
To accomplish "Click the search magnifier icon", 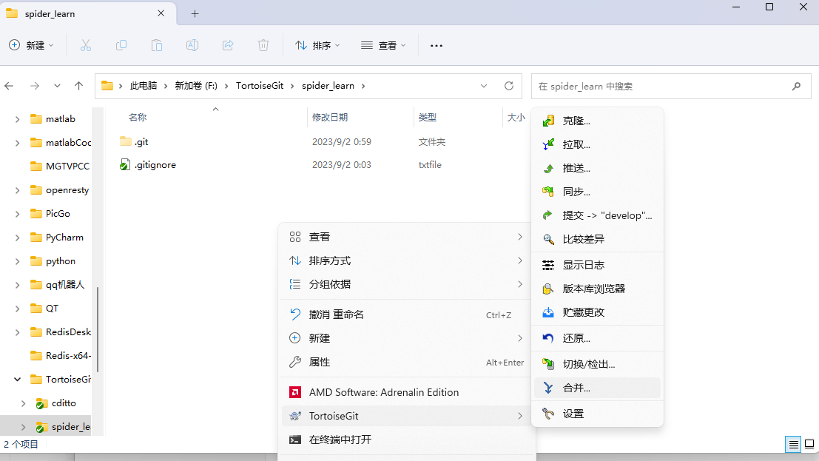I will click(x=796, y=87).
